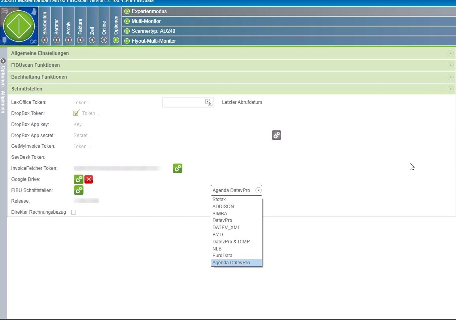The height and width of the screenshot is (320, 456).
Task: Click the large green diamond FIBUscan logo
Action: click(x=19, y=26)
